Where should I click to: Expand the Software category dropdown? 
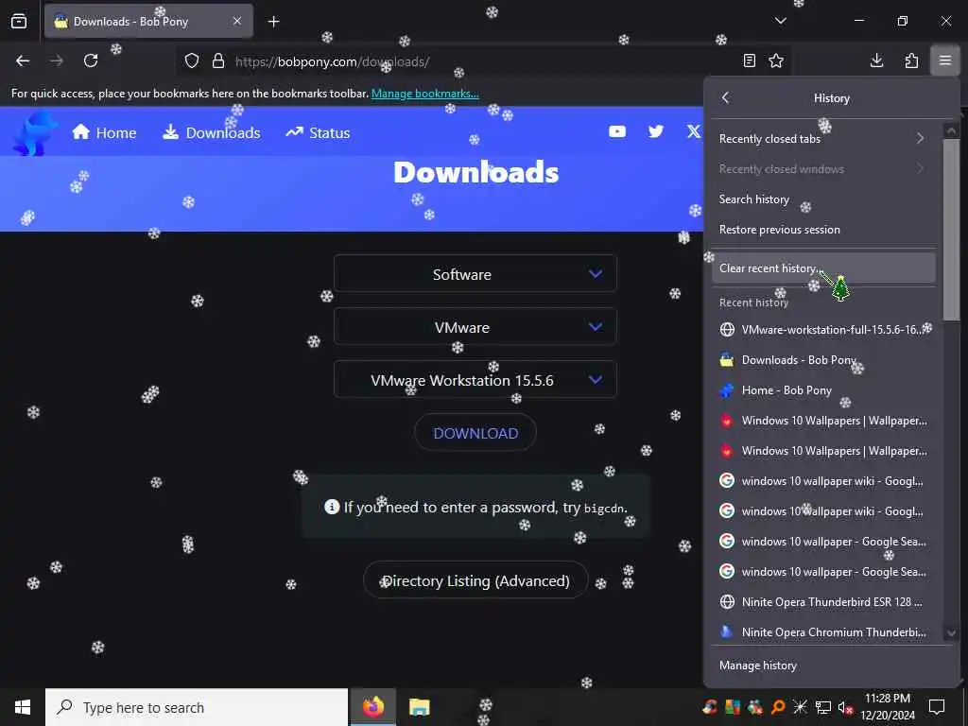(475, 274)
